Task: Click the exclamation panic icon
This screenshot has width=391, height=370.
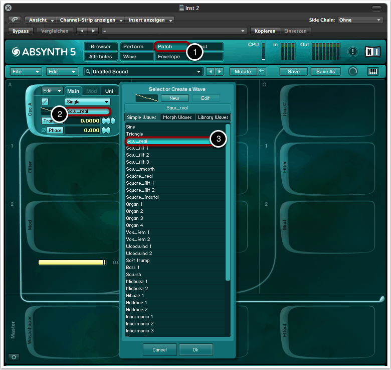Action: coord(353,52)
